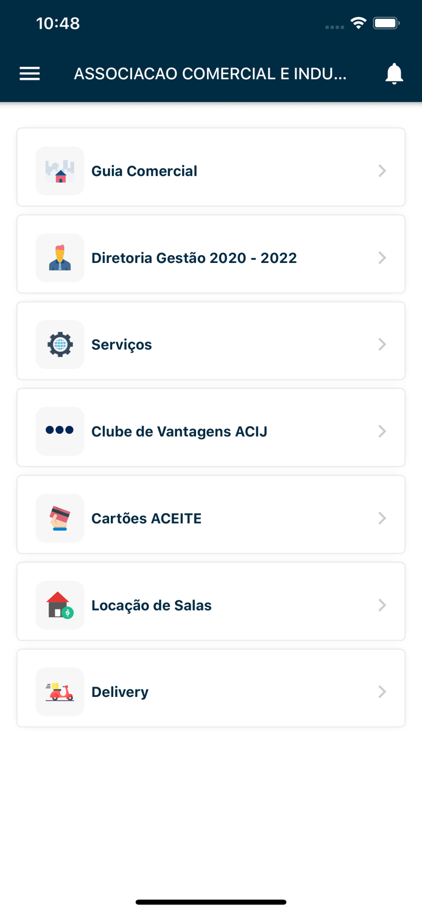
Task: Open notifications via the bell icon
Action: (393, 73)
